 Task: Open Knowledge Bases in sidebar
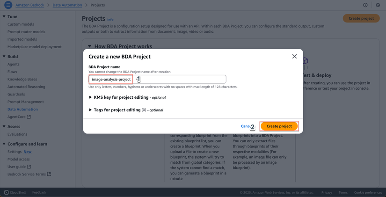point(22,79)
